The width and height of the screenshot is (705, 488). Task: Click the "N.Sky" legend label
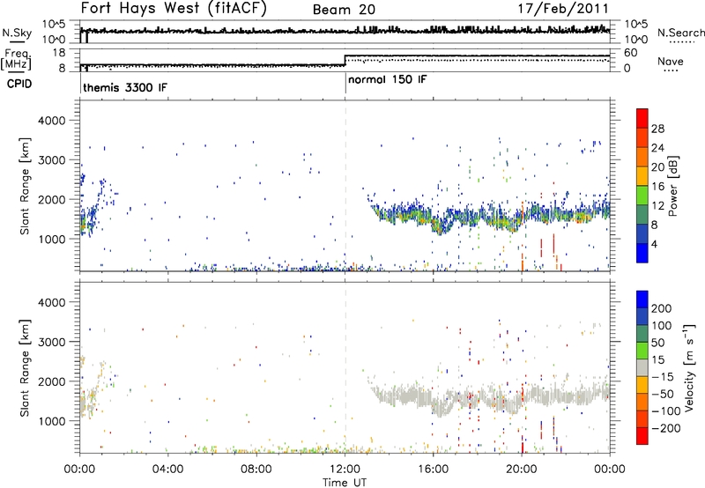17,33
